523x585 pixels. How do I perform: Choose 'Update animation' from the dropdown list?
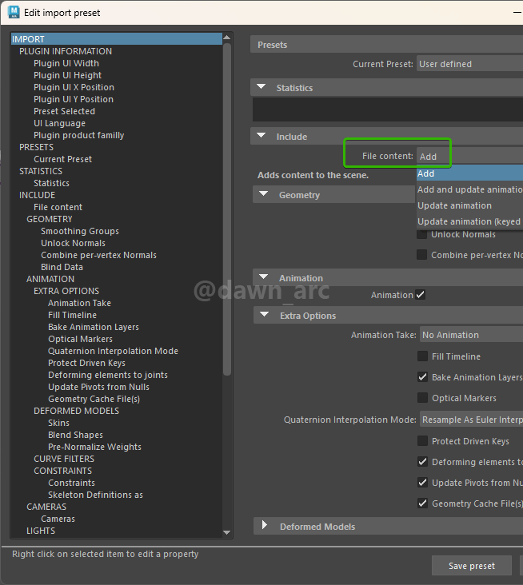tap(454, 205)
